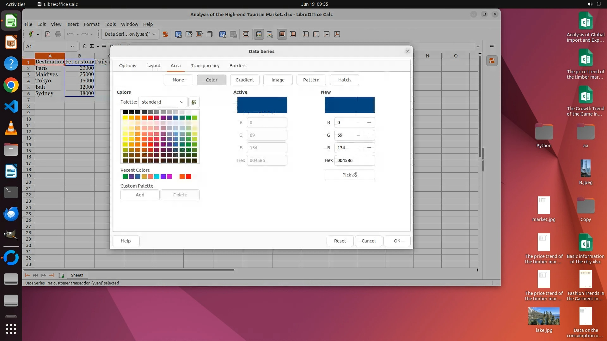Toggle Legend On/Off in chart toolbar
Viewport: 607px width, 341px height.
pos(259,34)
